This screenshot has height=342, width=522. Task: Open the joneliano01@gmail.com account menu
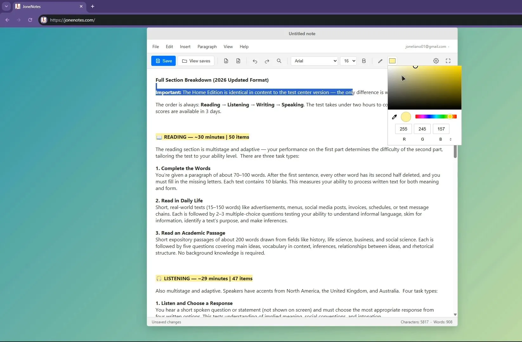tap(427, 47)
